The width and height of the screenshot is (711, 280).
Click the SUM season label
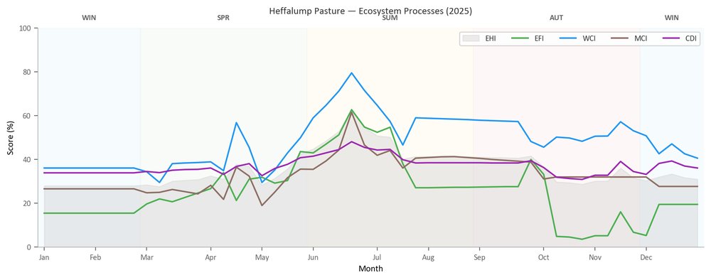(390, 18)
